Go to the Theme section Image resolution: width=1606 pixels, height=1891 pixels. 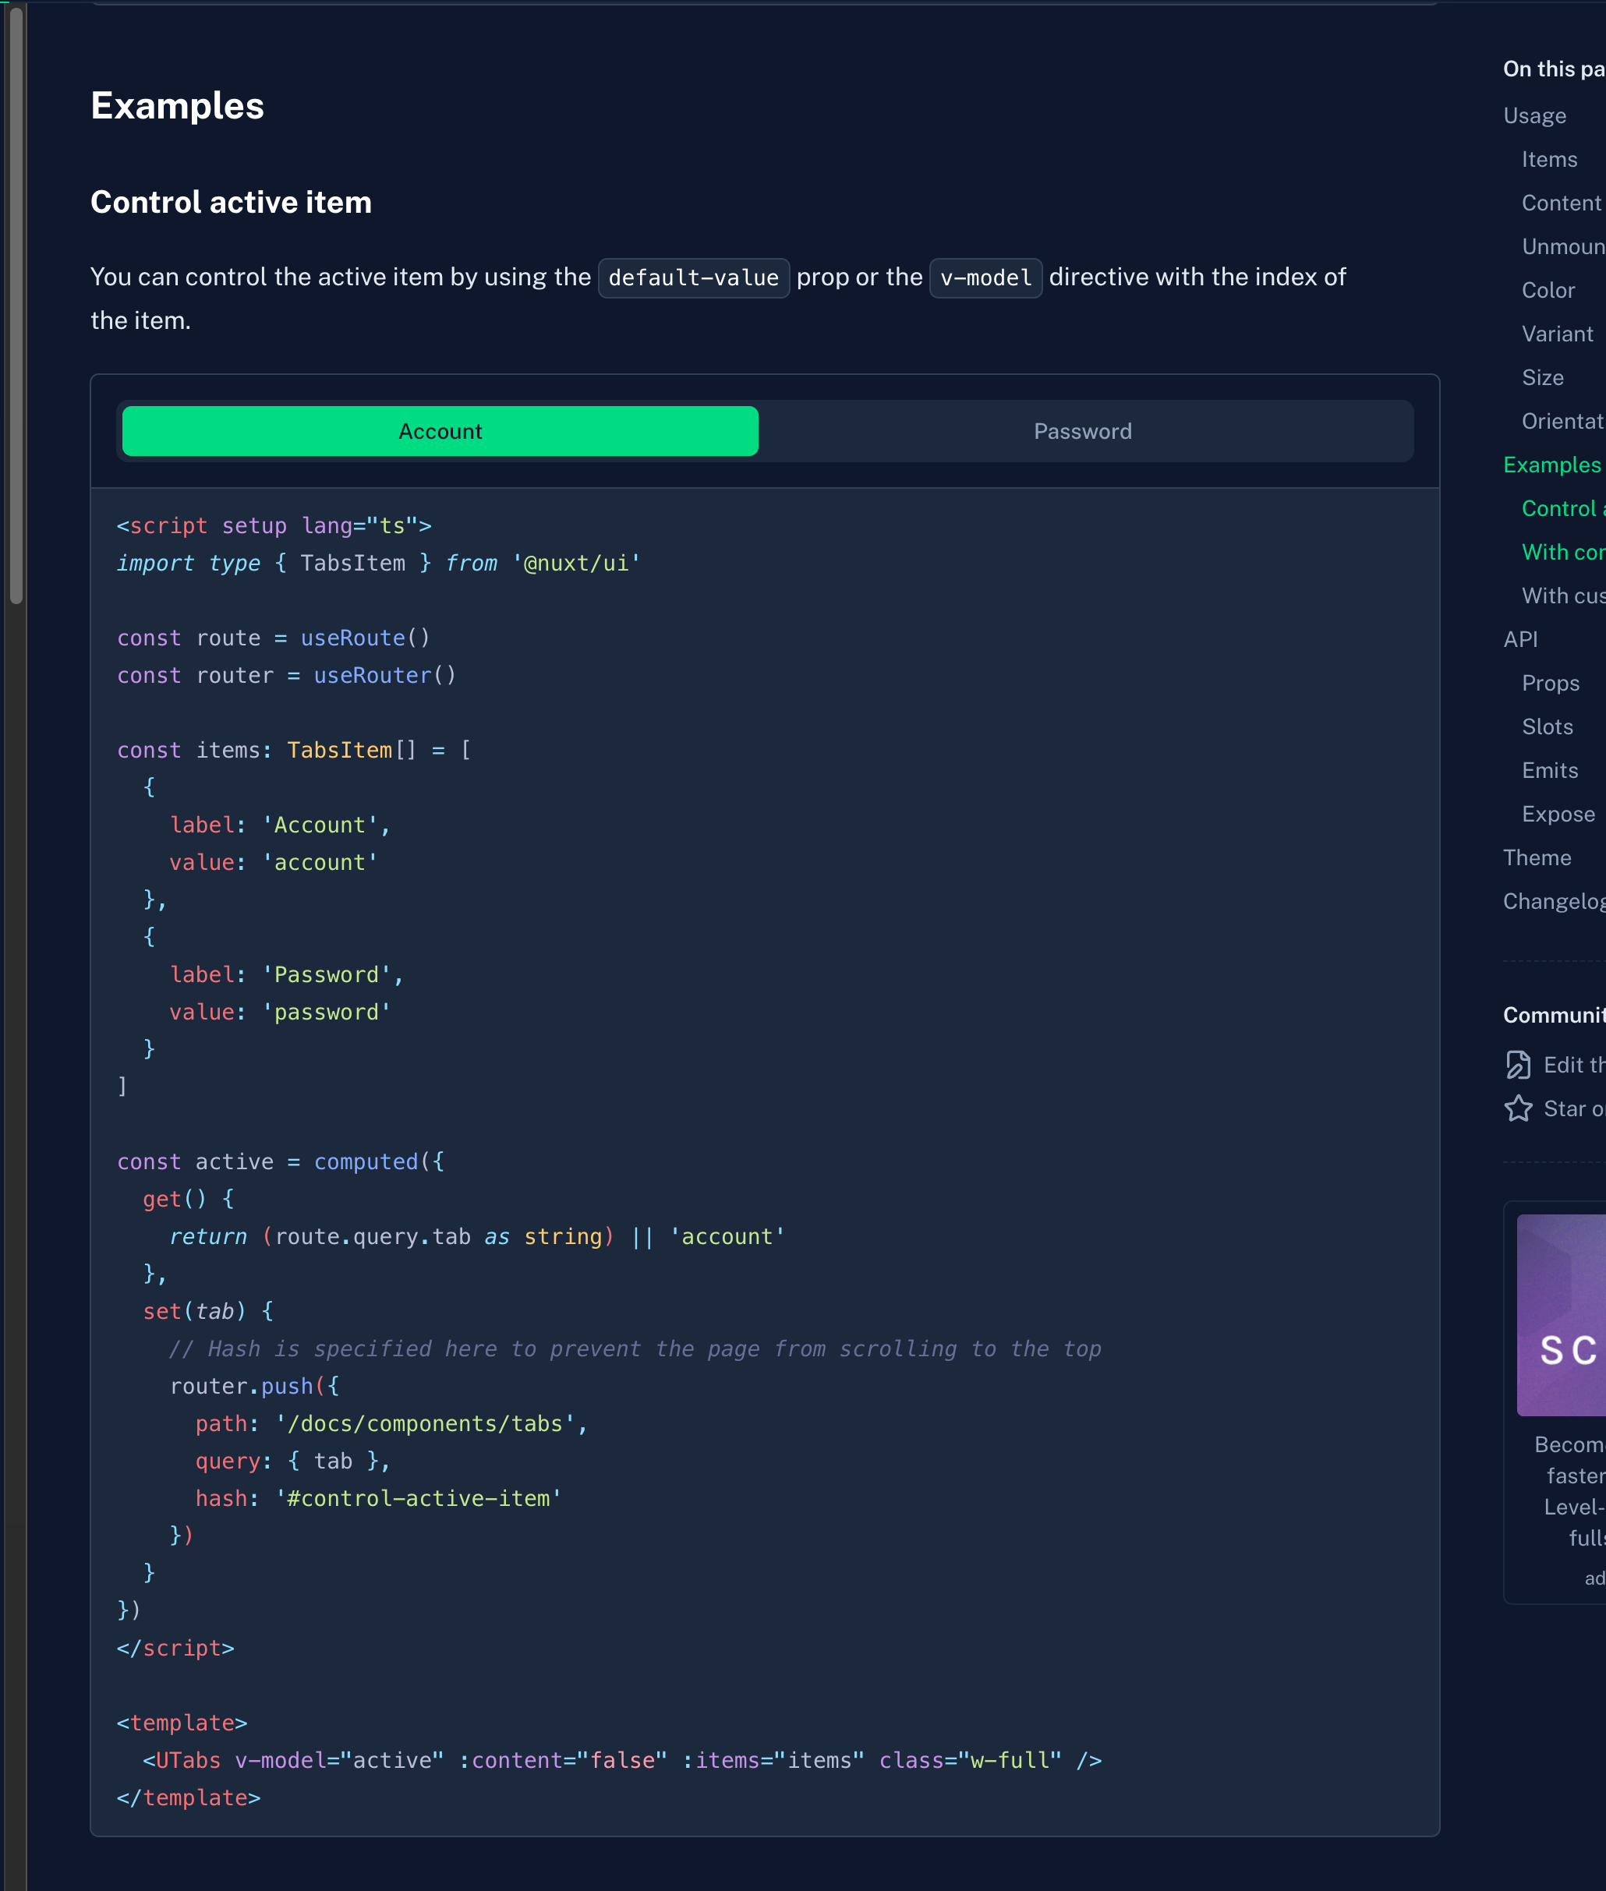[x=1537, y=857]
